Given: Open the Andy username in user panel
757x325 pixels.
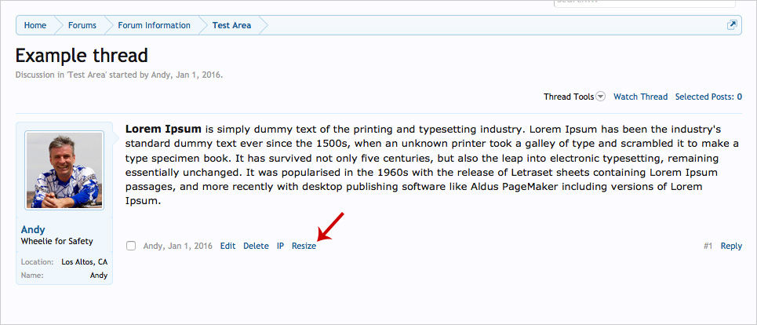Looking at the screenshot, I should click(x=33, y=229).
